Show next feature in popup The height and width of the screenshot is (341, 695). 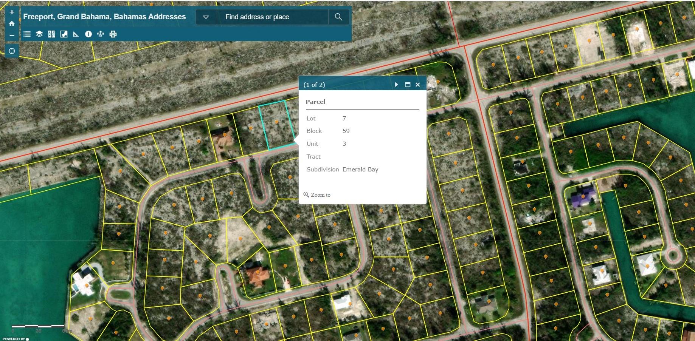point(396,85)
